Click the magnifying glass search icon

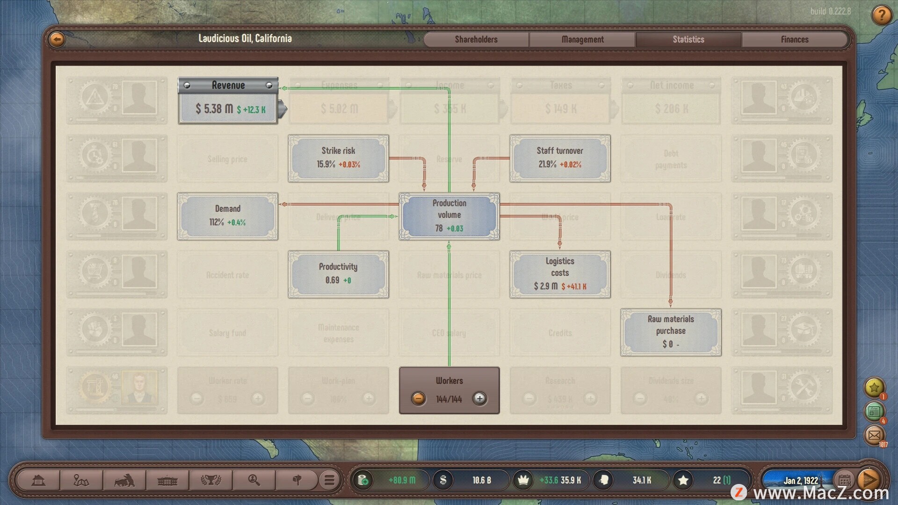point(253,480)
